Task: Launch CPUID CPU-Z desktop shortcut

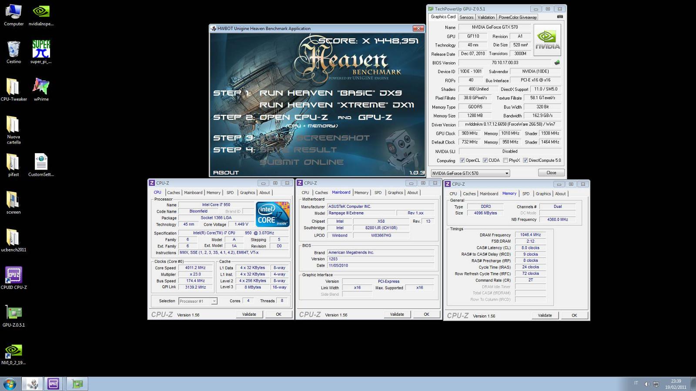Action: click(x=13, y=278)
